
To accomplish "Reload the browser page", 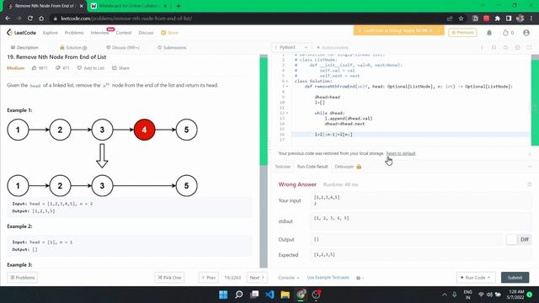I will click(30, 19).
